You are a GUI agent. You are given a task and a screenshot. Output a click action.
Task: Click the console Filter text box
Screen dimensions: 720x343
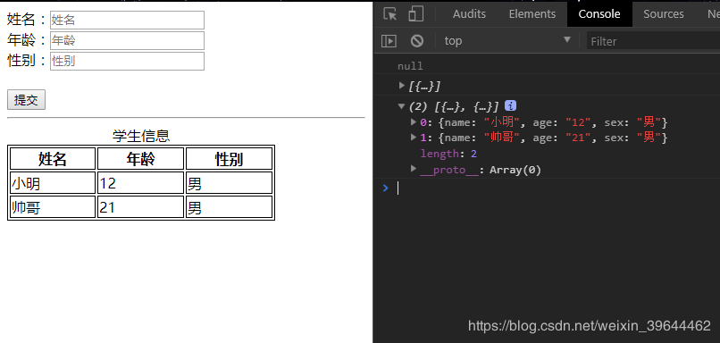[x=653, y=41]
